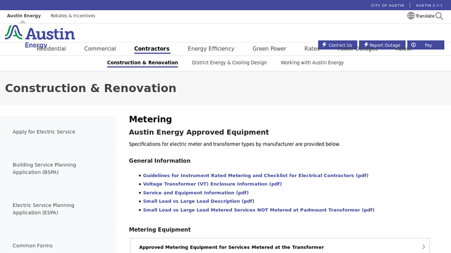This screenshot has width=451, height=253.
Task: Click the Construction & Renovation page heading
Action: [91, 88]
